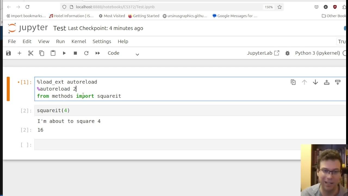Open the cell type Code dropdown
Screen dimensions: 348x196
pyautogui.click(x=123, y=53)
